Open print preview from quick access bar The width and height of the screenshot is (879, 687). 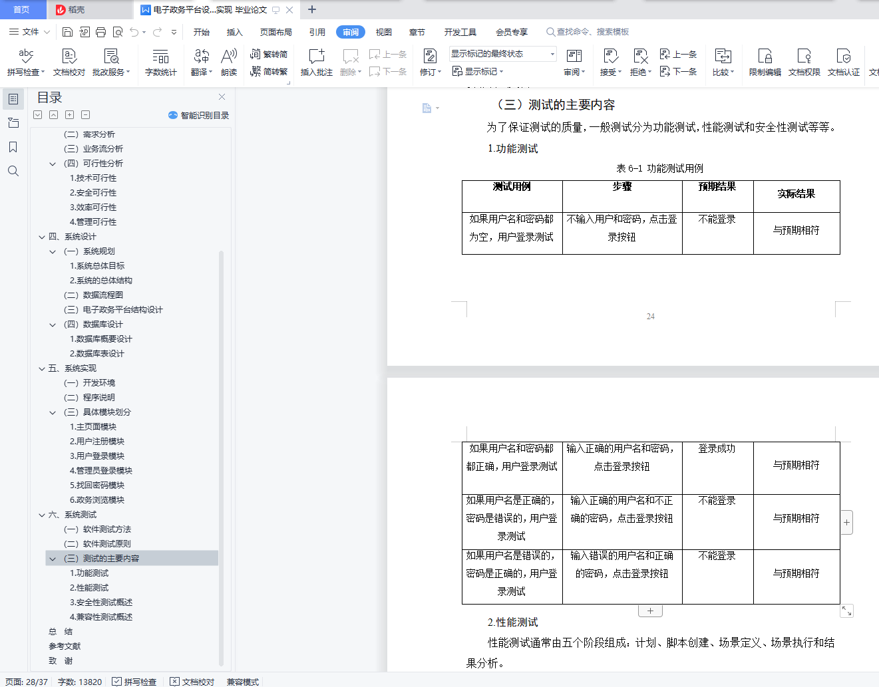pos(118,32)
